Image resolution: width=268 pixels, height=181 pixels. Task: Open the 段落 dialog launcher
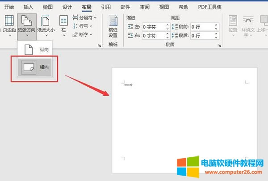pyautogui.click(x=219, y=46)
